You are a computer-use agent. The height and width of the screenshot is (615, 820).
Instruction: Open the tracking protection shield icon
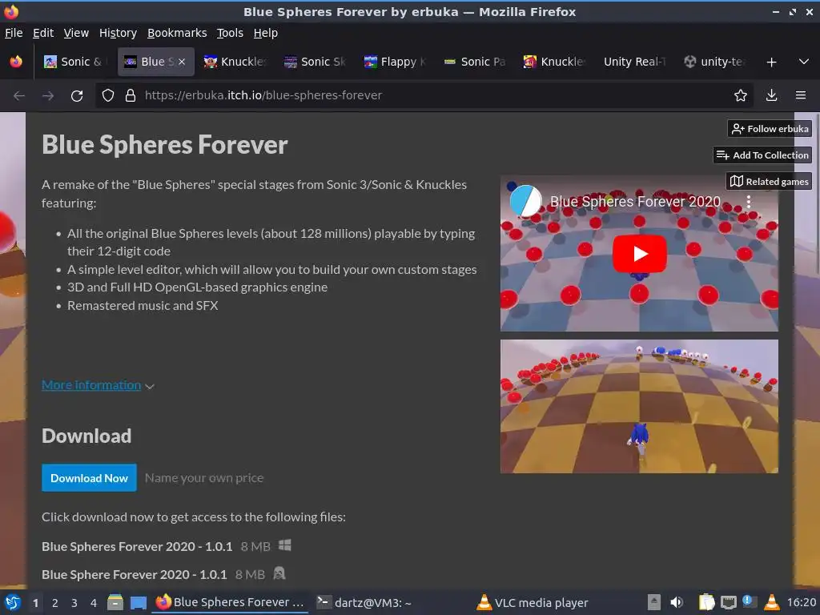108,95
